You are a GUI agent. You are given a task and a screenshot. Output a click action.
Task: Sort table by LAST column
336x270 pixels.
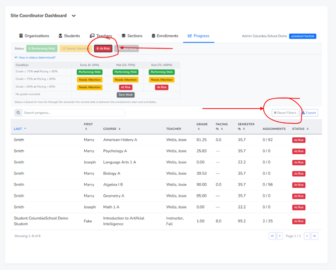pos(20,129)
